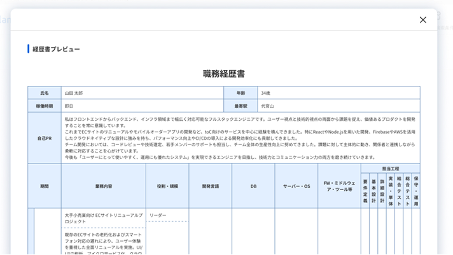453x255 pixels.
Task: Click the 結合テスト vertical header
Action: coord(399,191)
